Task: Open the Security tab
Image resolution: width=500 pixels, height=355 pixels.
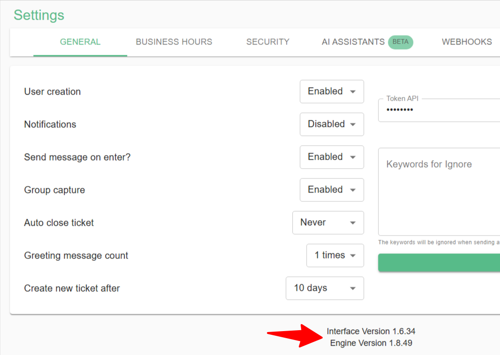Action: 268,42
